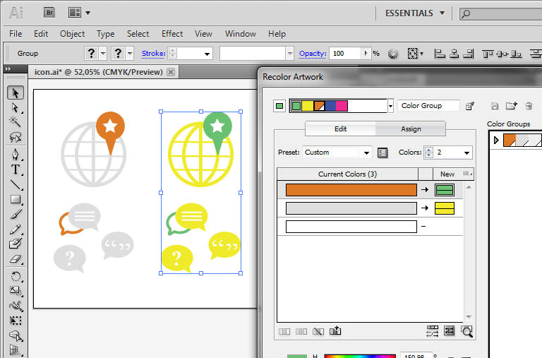Image resolution: width=542 pixels, height=358 pixels.
Task: Open the Preset Custom dropdown
Action: (366, 153)
